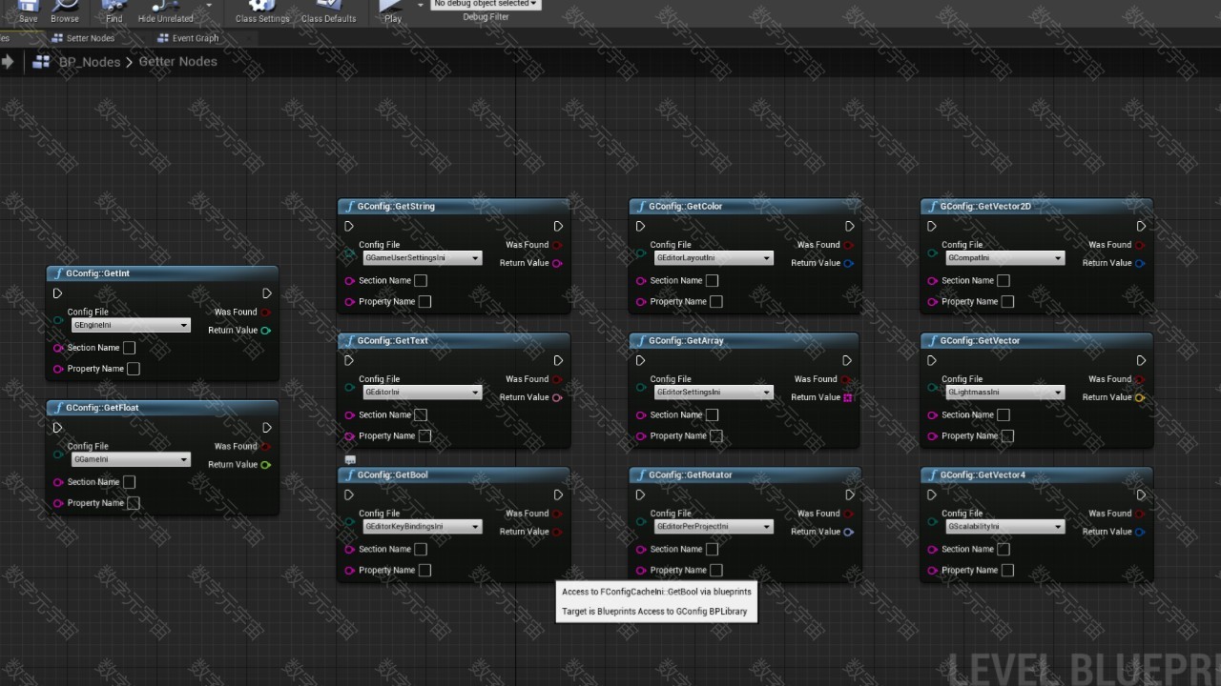Open the debug object filter dropdown
The width and height of the screenshot is (1221, 686).
(x=486, y=4)
